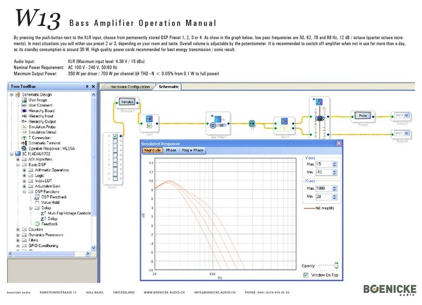Adjust the Opacity slider
422x305 pixels.
[x=336, y=265]
